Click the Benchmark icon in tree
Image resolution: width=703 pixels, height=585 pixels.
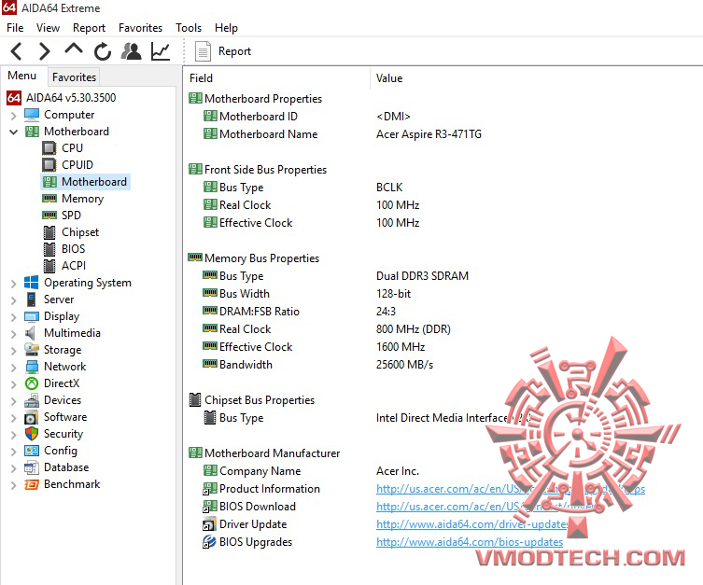point(32,484)
